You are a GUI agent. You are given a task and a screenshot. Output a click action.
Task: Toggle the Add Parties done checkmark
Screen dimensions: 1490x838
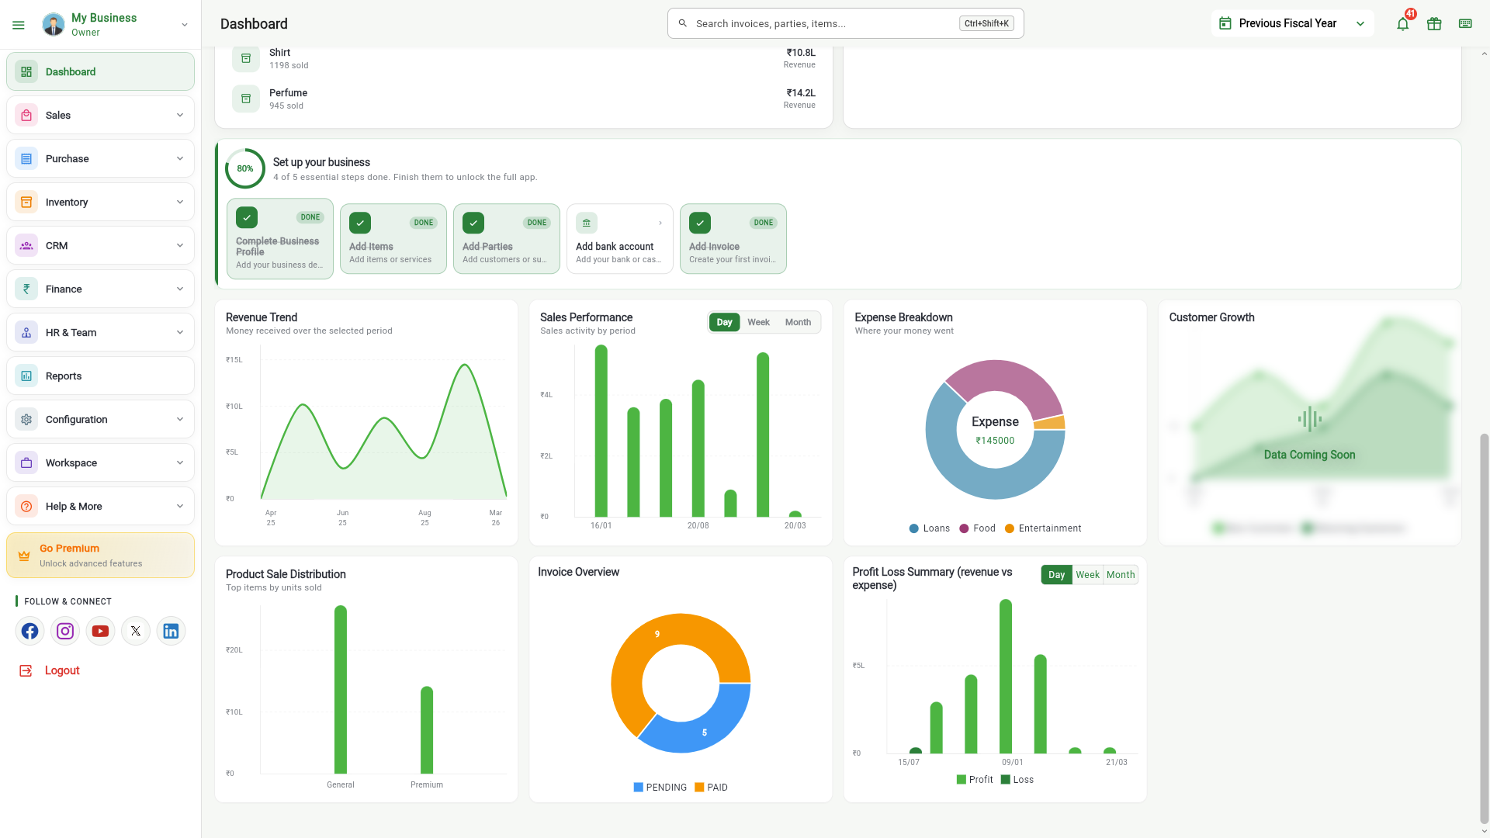473,223
